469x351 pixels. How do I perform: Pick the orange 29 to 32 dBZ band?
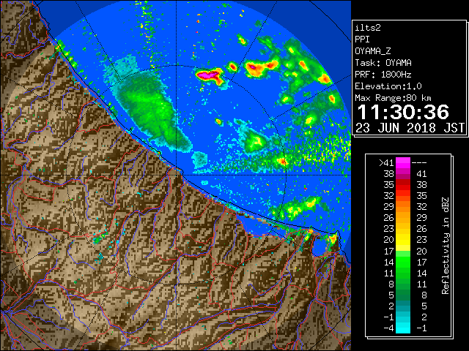point(403,207)
